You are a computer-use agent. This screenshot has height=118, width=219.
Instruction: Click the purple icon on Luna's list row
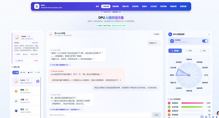(x=38, y=81)
